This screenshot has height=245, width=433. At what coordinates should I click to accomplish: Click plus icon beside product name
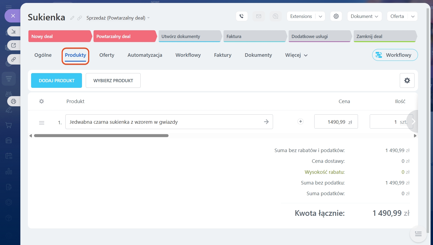point(300,122)
